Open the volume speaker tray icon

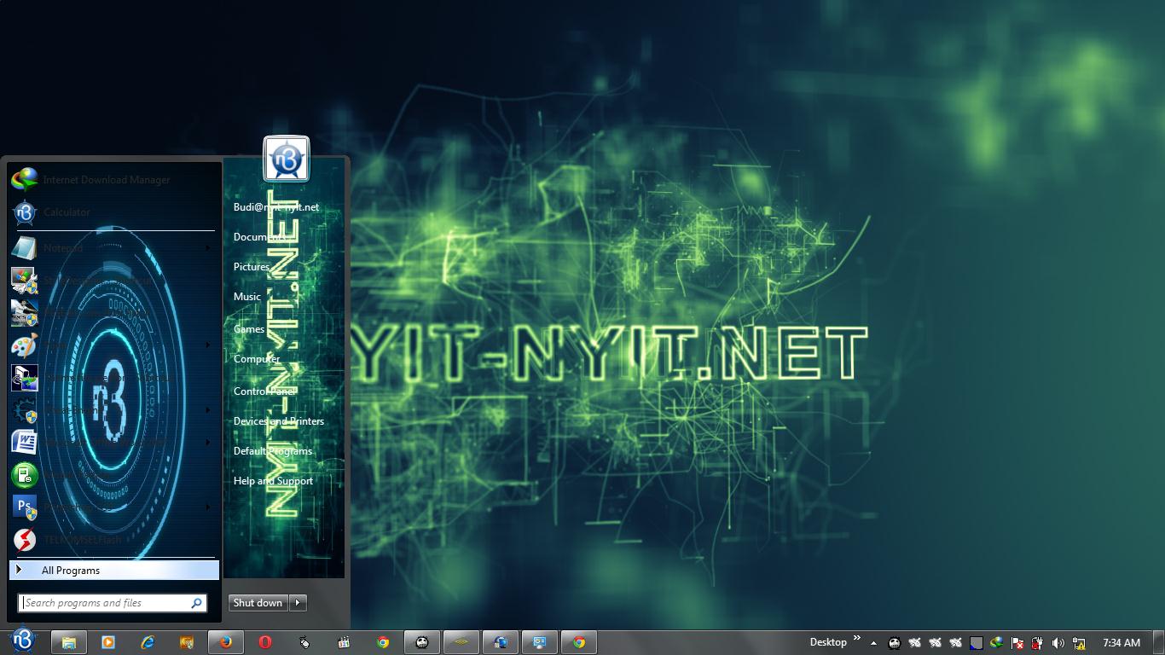point(1058,643)
